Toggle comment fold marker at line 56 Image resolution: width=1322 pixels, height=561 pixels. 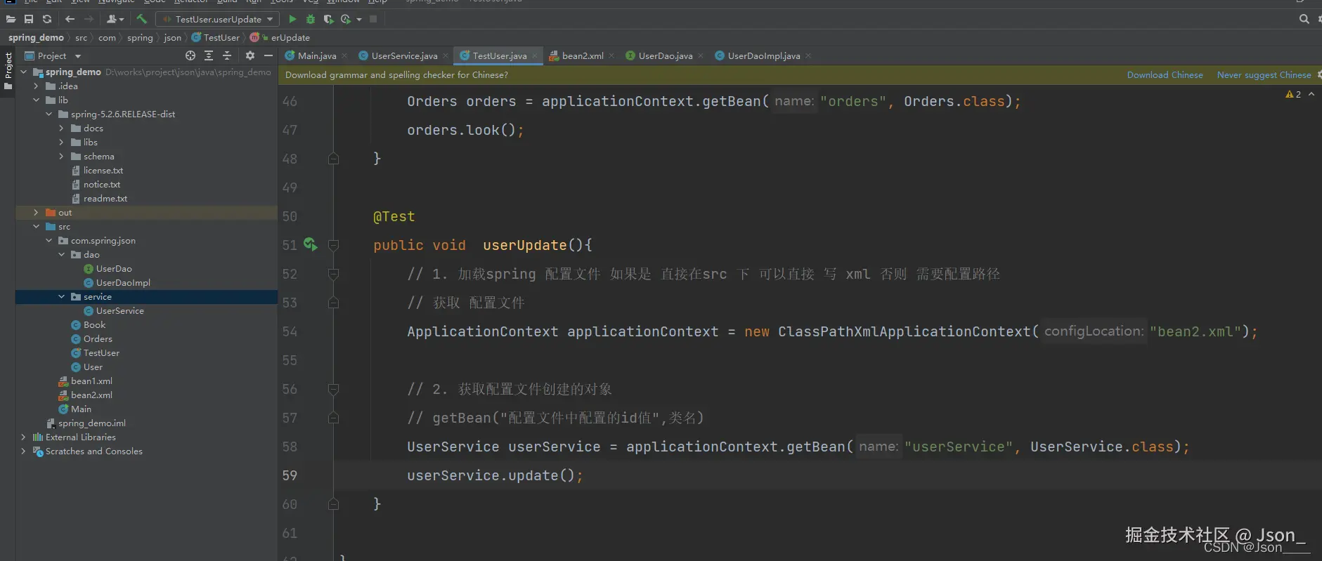[334, 389]
